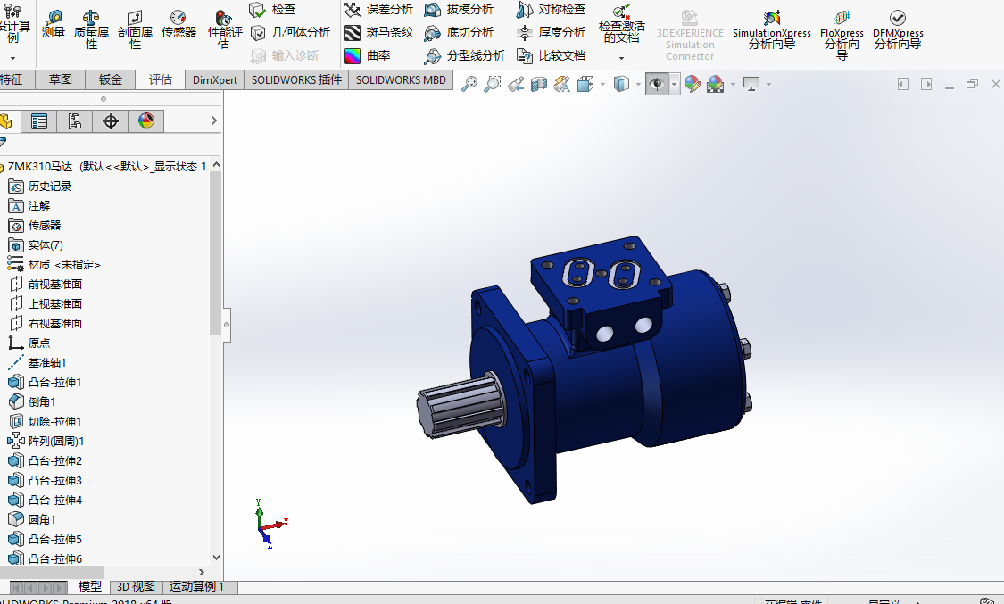
Task: Switch to the 运动算例 1 tab
Action: [196, 587]
